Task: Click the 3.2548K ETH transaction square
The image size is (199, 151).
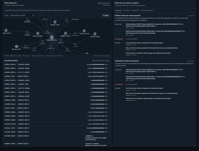Action: [x=51, y=46]
